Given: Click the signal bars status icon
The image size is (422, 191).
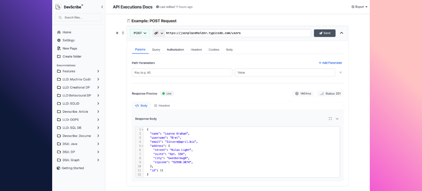Looking at the screenshot, I should tap(321, 94).
